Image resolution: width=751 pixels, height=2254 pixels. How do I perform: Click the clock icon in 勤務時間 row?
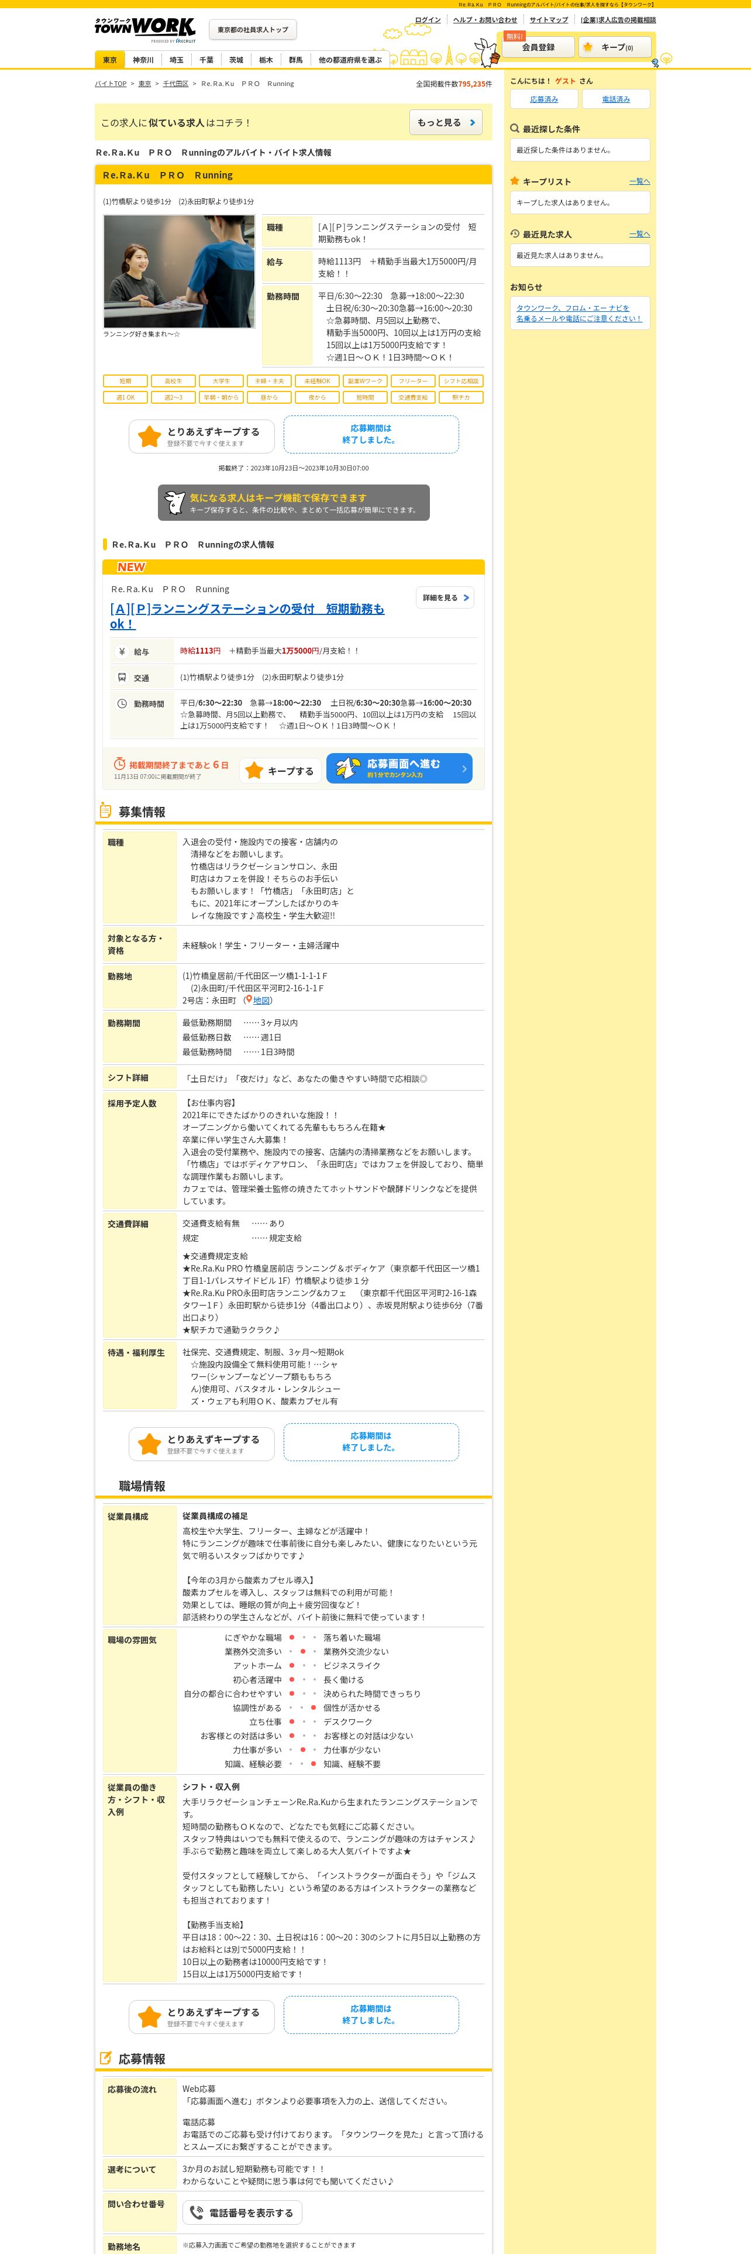pos(122,703)
